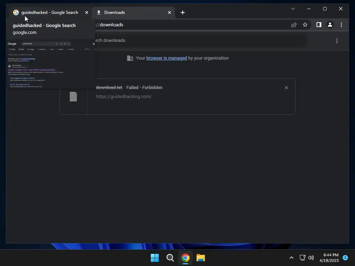Image resolution: width=355 pixels, height=266 pixels.
Task: Open File Explorer from taskbar
Action: click(x=201, y=258)
